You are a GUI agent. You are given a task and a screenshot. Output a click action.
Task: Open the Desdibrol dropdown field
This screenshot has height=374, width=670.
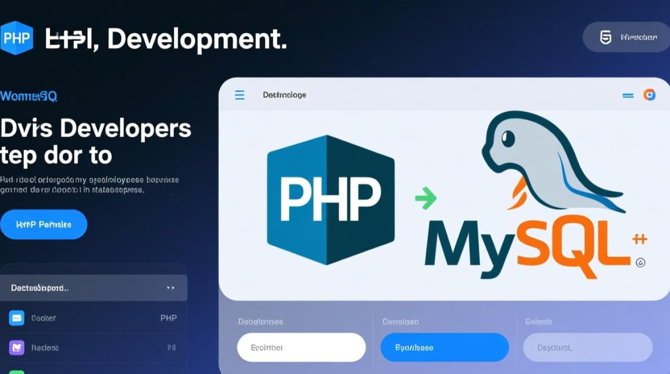coord(587,348)
